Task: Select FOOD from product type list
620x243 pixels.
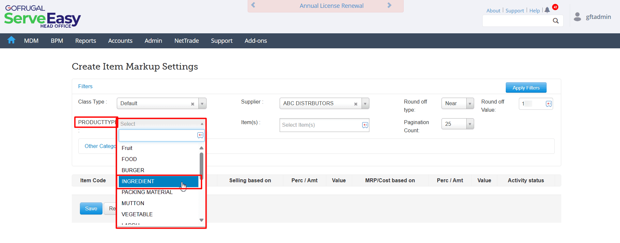Action: coord(159,159)
